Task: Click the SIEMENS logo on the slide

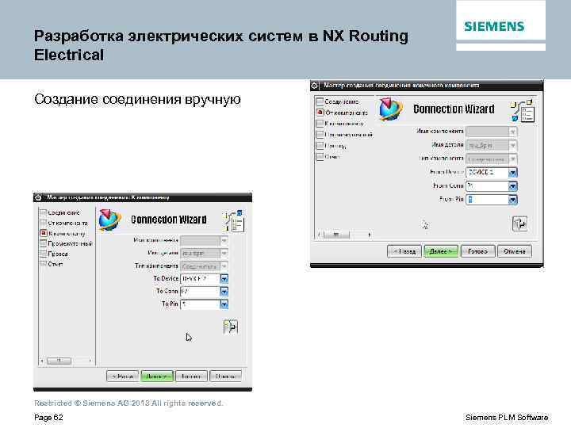Action: pos(494,26)
